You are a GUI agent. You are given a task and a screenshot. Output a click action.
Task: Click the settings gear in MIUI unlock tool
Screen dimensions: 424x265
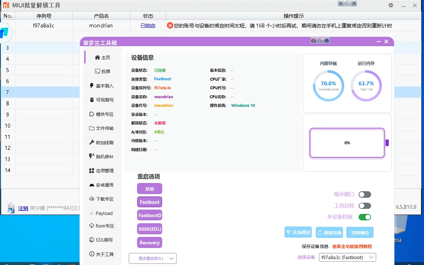pyautogui.click(x=391, y=5)
